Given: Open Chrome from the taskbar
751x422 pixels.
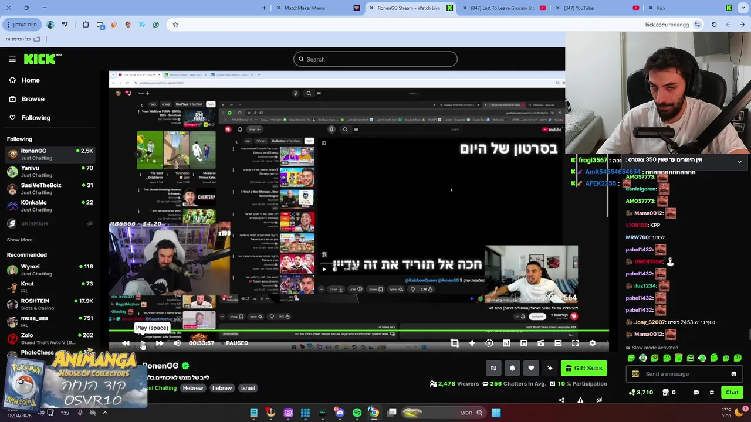Looking at the screenshot, I should (374, 413).
